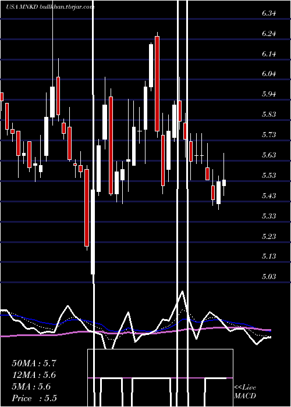Click the 50MA : 5.7 readout
The height and width of the screenshot is (407, 291).
point(34,363)
